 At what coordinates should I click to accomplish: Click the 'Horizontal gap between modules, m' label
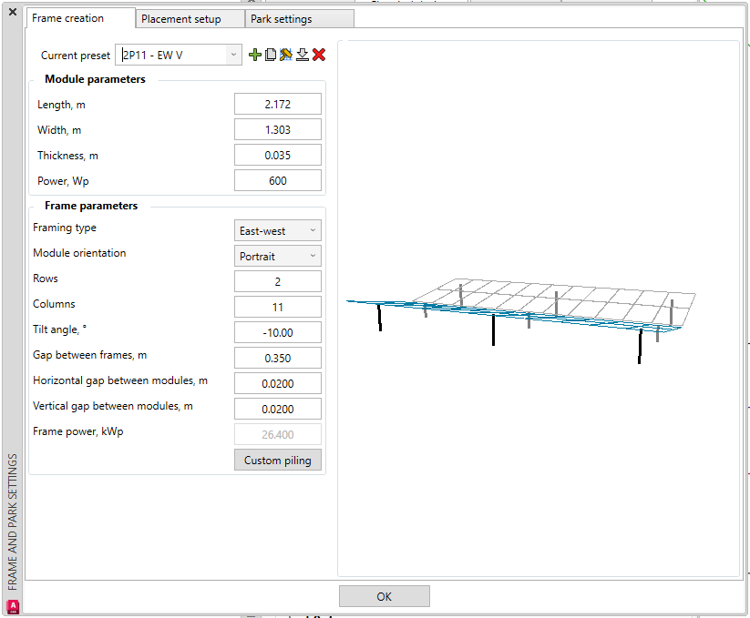pos(120,380)
